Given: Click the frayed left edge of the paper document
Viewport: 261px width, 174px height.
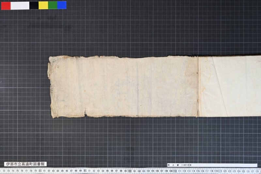Looking at the screenshot, I should [50, 87].
